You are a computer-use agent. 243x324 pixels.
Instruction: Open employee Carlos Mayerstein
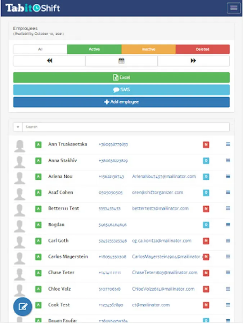click(x=68, y=256)
